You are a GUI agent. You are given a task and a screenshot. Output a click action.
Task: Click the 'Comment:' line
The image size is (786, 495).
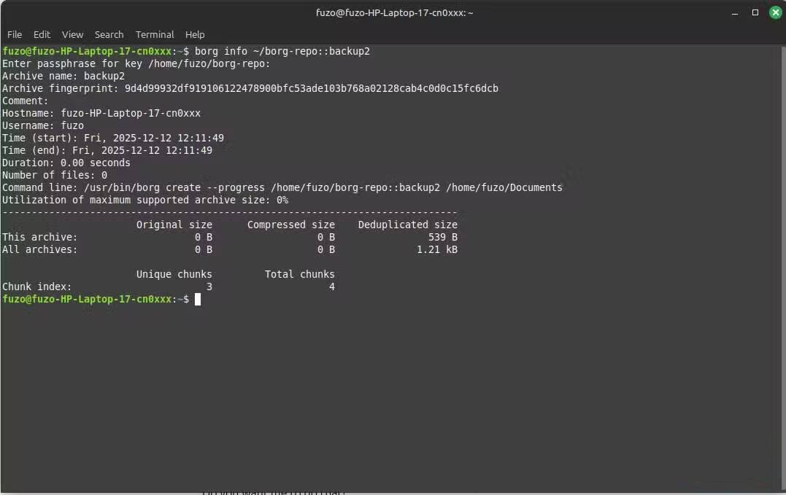coord(25,101)
